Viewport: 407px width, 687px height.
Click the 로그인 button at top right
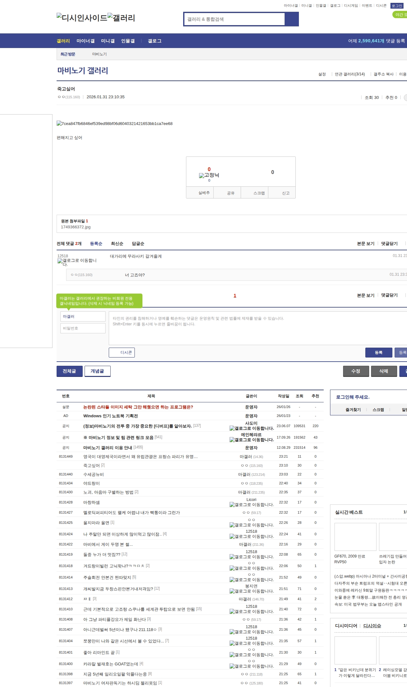[397, 6]
